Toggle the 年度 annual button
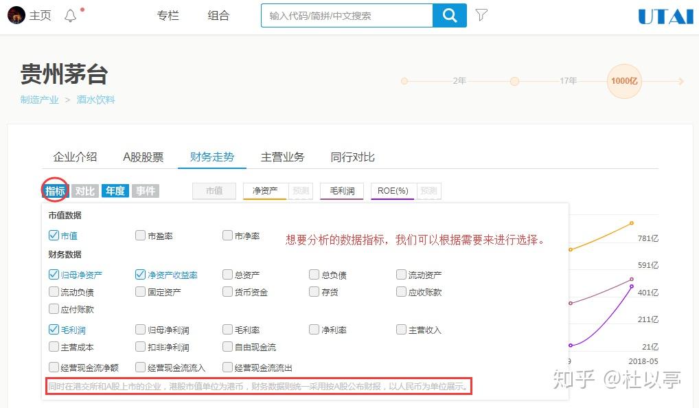Image resolution: width=699 pixels, height=408 pixels. pyautogui.click(x=115, y=191)
